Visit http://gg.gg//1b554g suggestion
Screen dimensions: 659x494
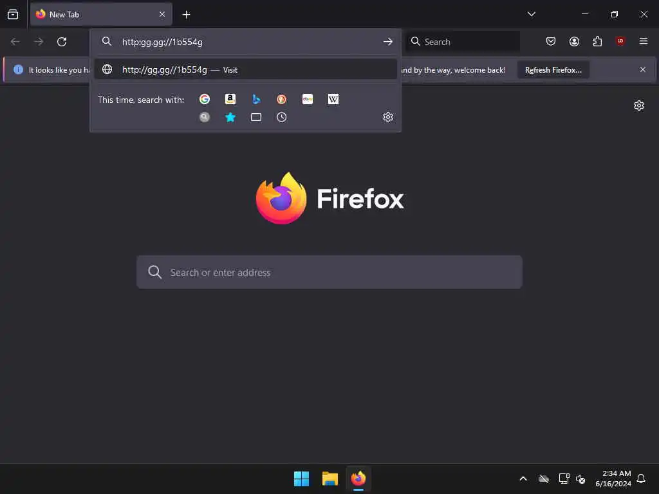(x=245, y=69)
